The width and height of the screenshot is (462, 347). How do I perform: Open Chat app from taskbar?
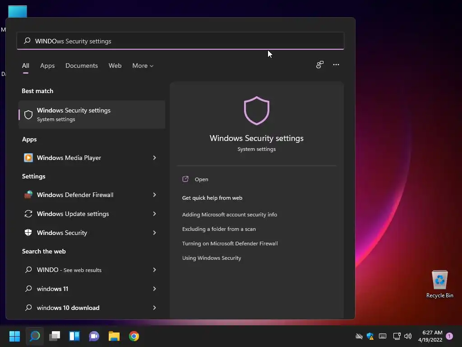point(94,336)
